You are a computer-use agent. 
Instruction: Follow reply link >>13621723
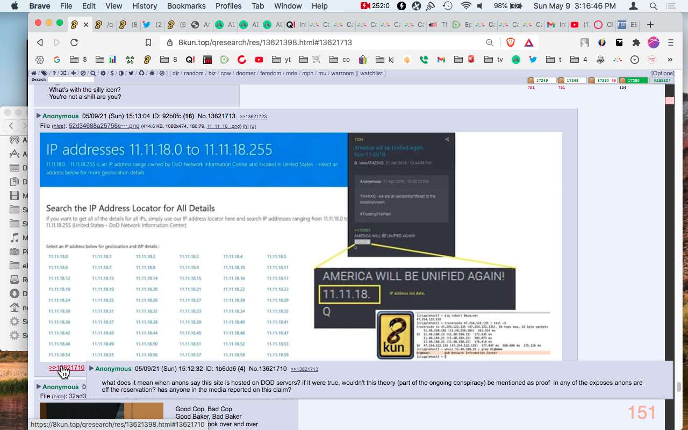253,116
